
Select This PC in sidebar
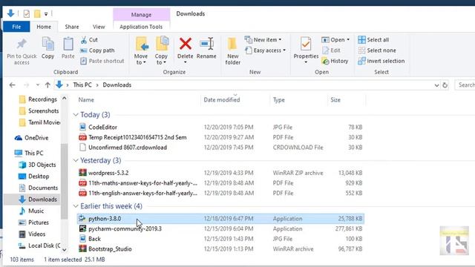click(29, 153)
